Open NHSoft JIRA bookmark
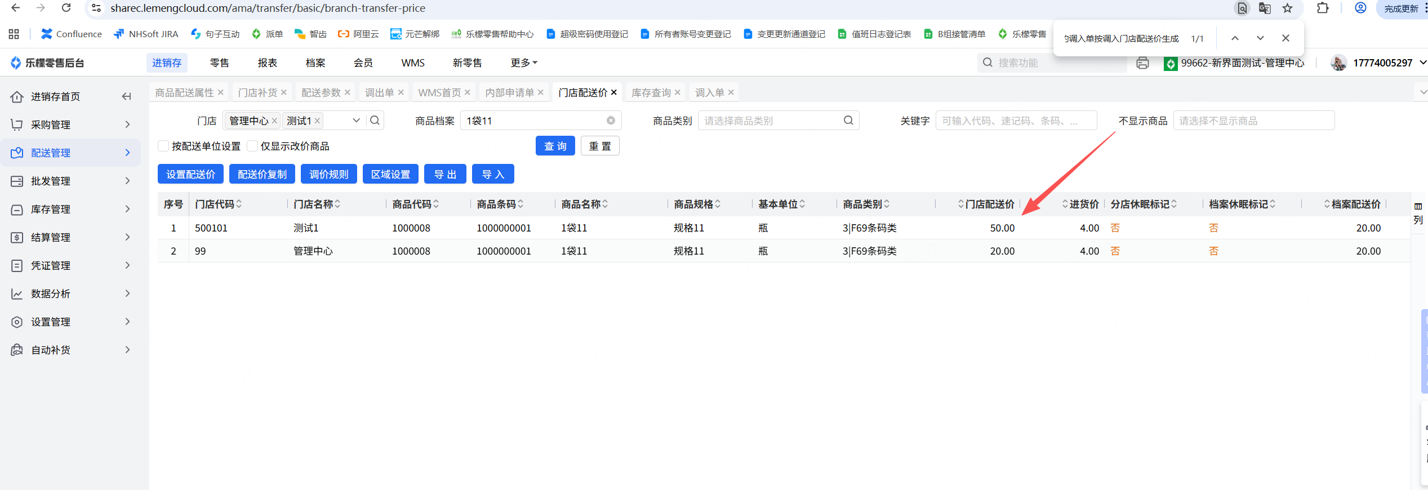Image resolution: width=1428 pixels, height=490 pixels. click(x=146, y=34)
